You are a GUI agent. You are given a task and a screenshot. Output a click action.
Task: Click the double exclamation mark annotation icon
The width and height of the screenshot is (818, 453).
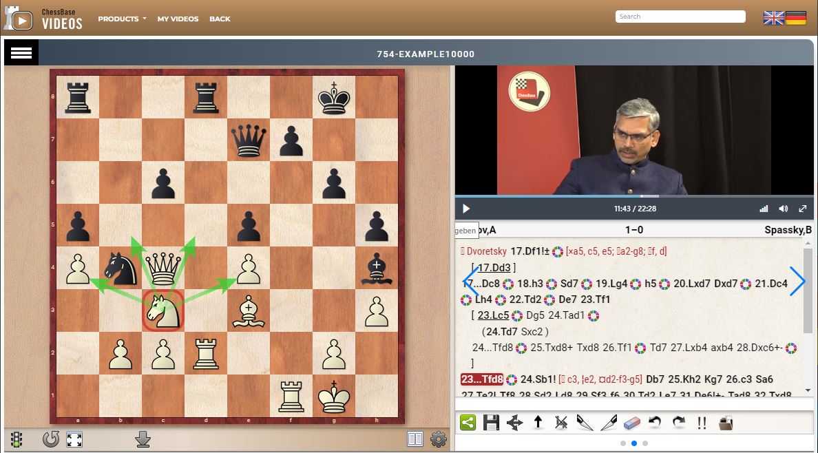[702, 423]
